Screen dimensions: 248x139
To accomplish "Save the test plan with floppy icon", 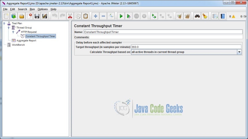I will pos(37,16).
